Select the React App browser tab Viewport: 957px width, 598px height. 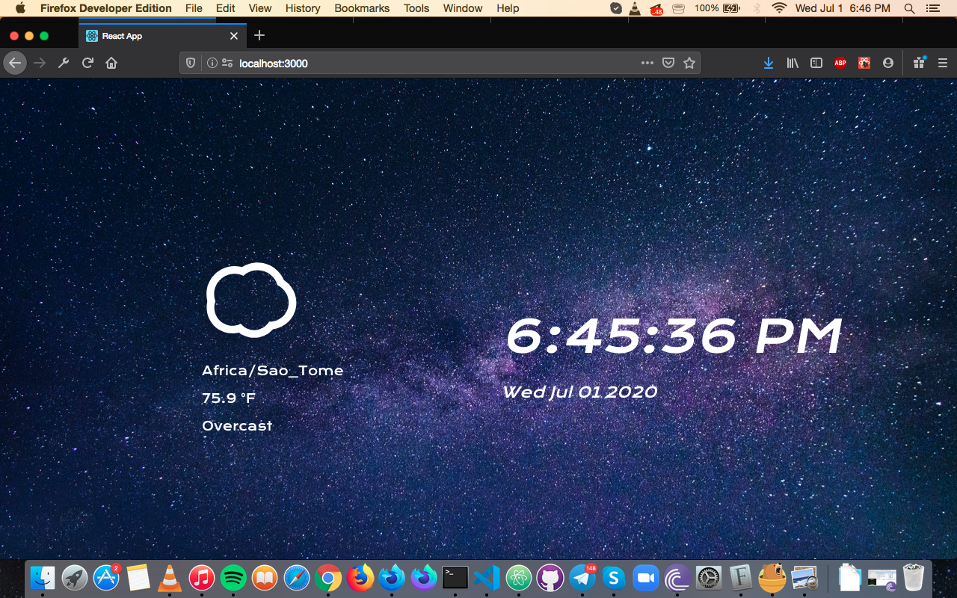coord(150,35)
